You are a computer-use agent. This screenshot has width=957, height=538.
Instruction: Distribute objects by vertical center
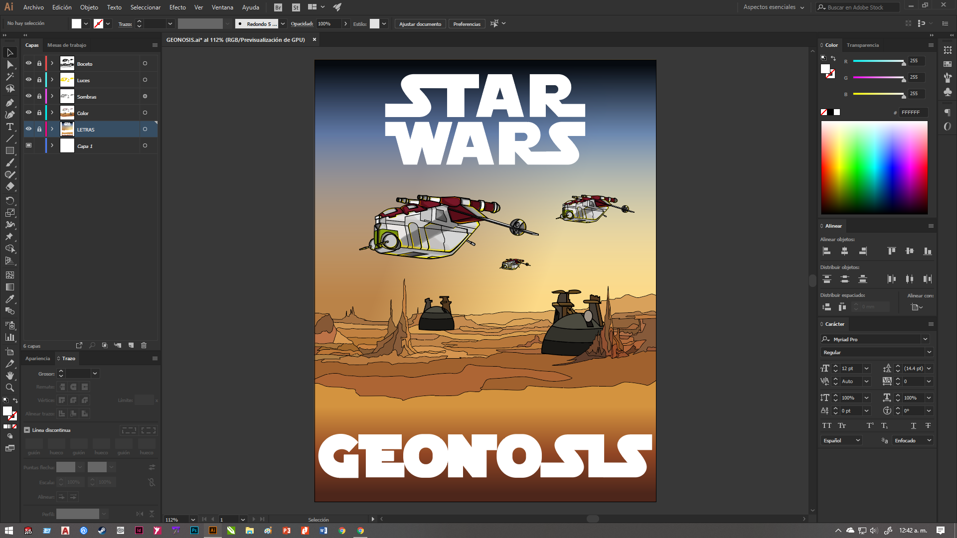coord(844,279)
